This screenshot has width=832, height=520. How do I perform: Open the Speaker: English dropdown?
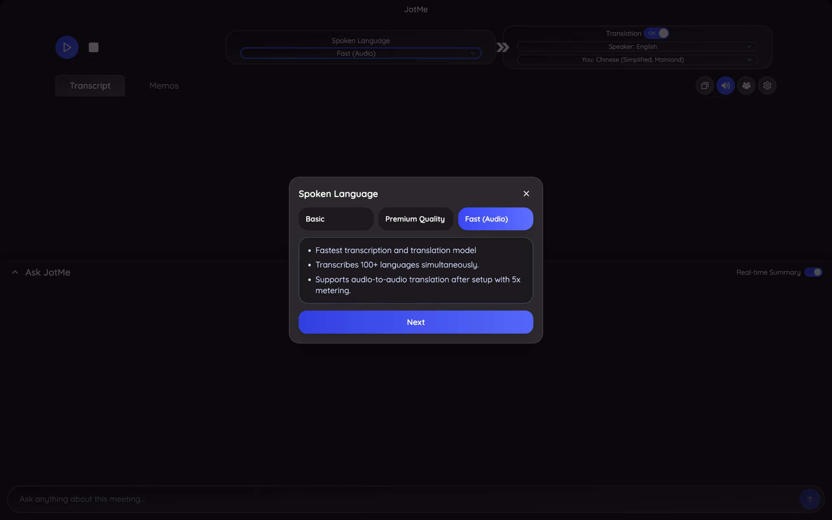pyautogui.click(x=637, y=47)
